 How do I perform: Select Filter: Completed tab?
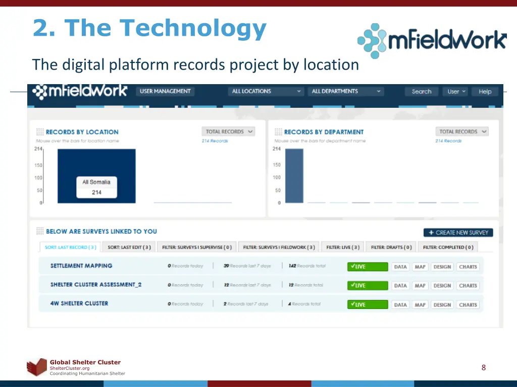(x=448, y=247)
